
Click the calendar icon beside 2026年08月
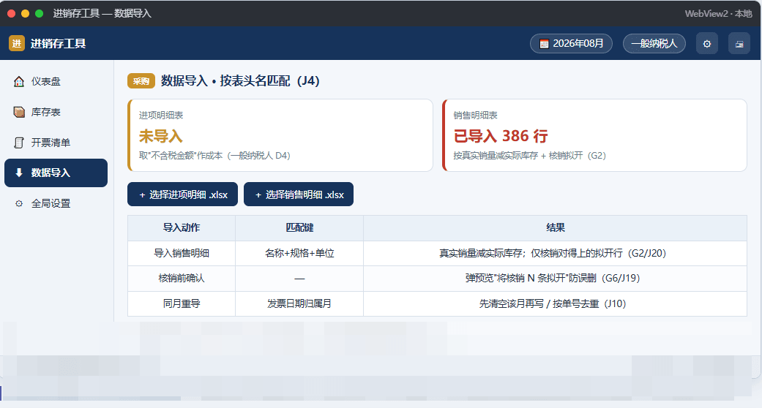coord(545,44)
